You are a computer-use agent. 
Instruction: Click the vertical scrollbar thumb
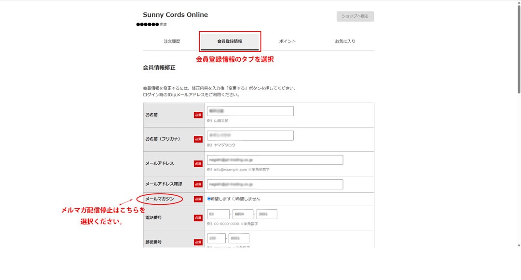click(x=519, y=48)
